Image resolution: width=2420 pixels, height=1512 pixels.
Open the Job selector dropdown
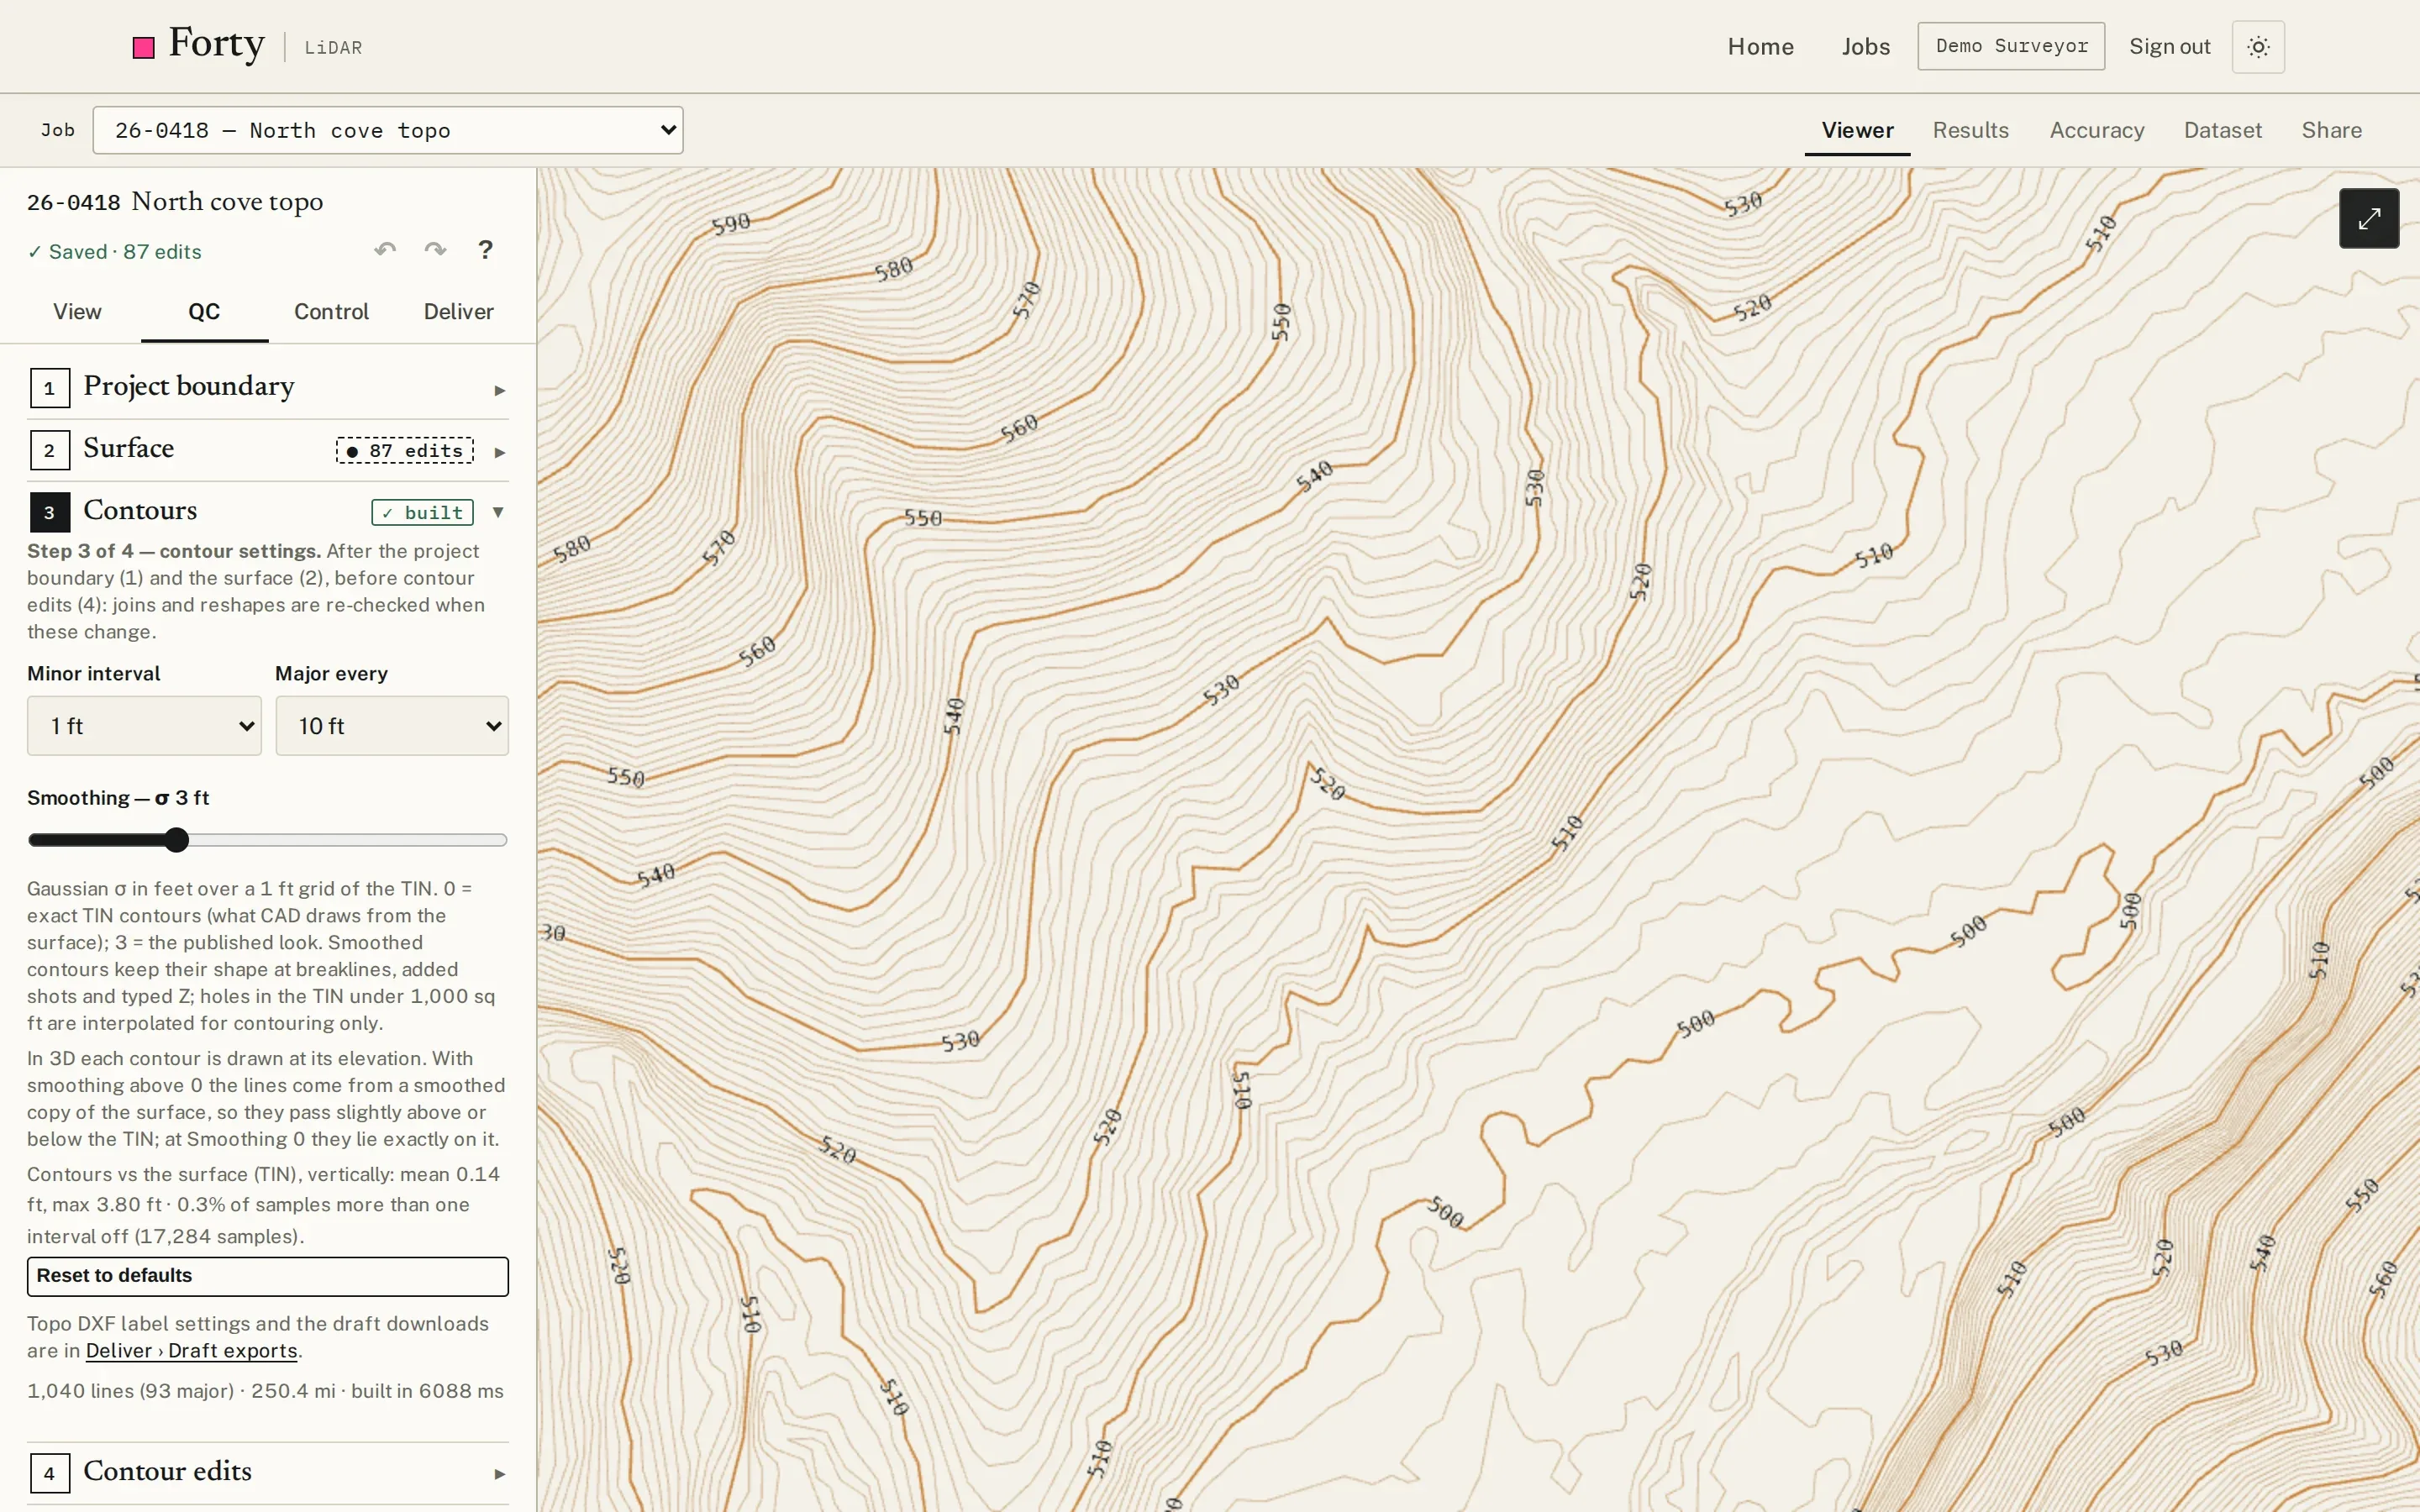(388, 130)
